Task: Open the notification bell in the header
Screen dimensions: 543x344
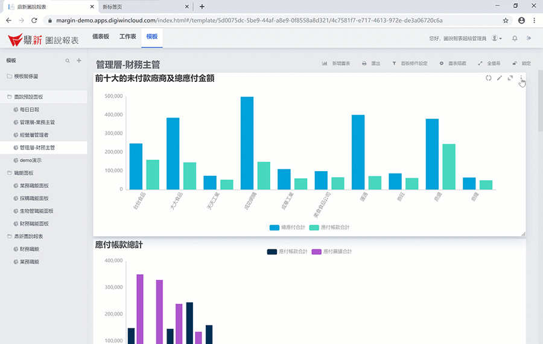Action: point(515,39)
